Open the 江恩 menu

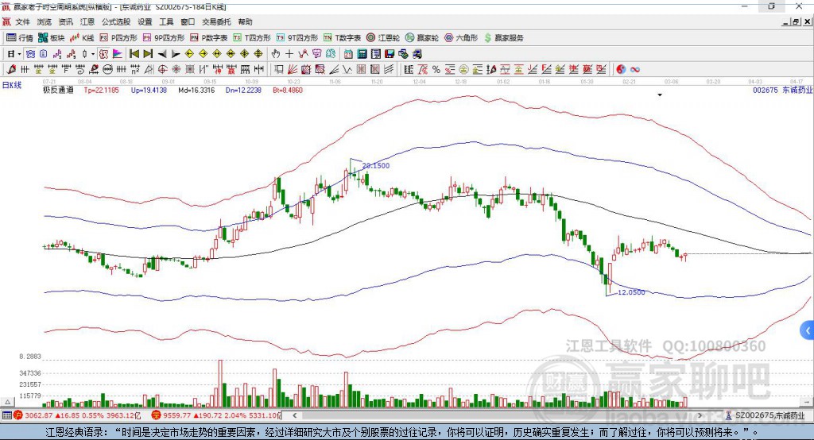(x=87, y=21)
